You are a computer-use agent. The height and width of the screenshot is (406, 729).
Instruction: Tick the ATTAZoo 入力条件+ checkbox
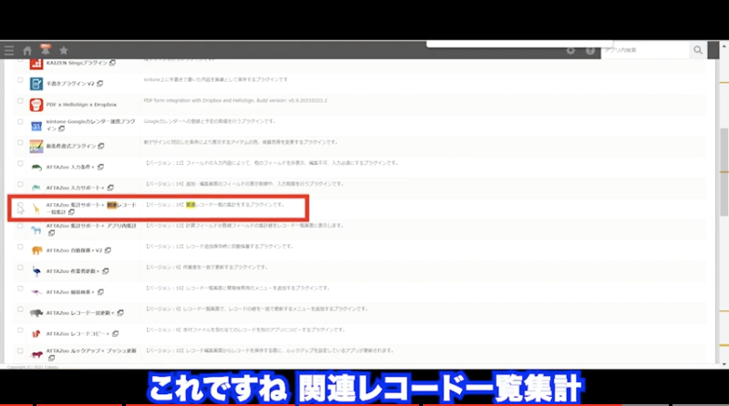[20, 167]
